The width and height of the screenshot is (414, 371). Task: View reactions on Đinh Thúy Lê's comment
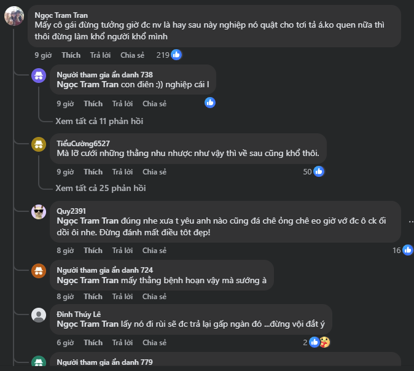point(319,342)
